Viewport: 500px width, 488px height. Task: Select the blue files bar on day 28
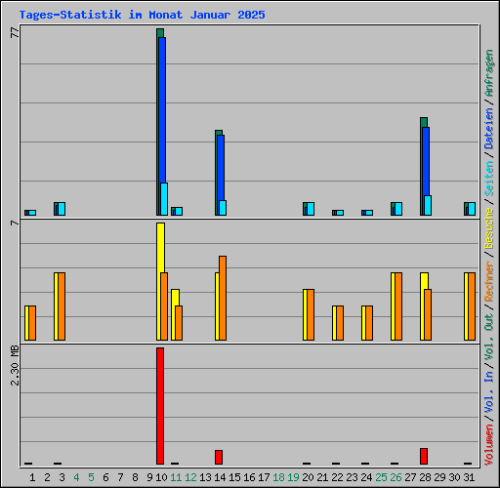point(426,161)
